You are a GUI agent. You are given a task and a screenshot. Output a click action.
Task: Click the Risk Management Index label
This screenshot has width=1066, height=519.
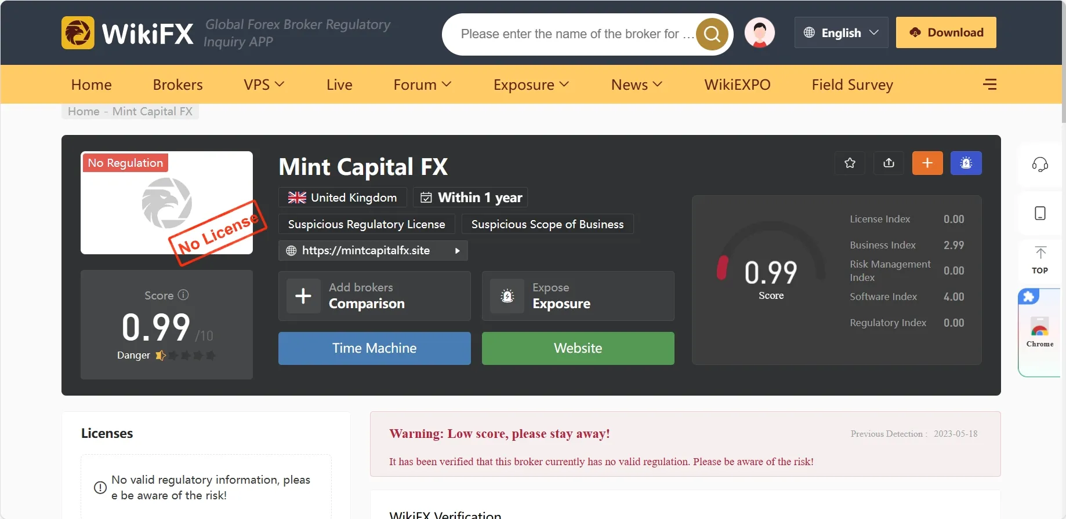pyautogui.click(x=890, y=271)
